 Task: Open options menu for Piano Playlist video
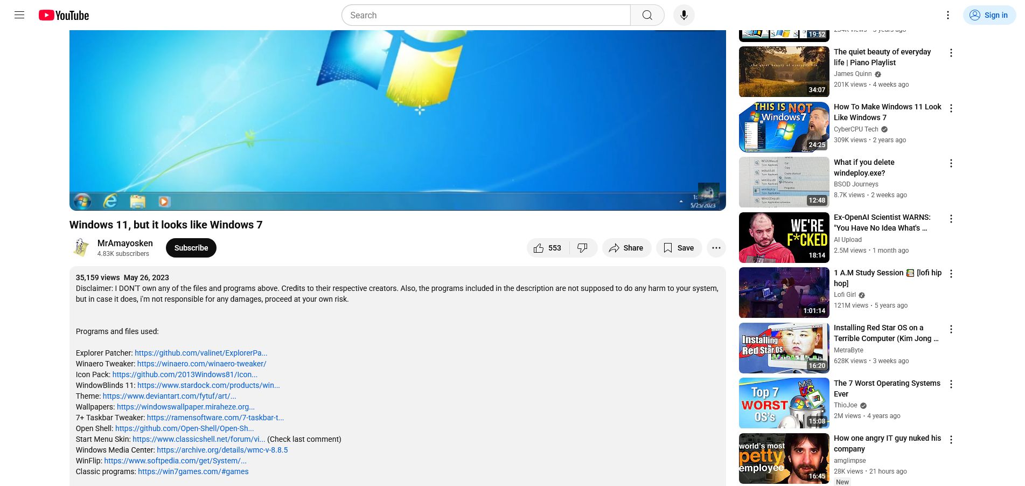[x=951, y=53]
